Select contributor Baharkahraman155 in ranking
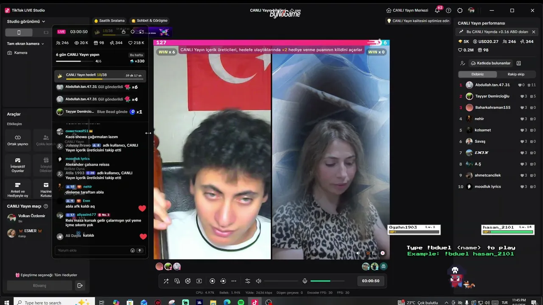 point(497,108)
